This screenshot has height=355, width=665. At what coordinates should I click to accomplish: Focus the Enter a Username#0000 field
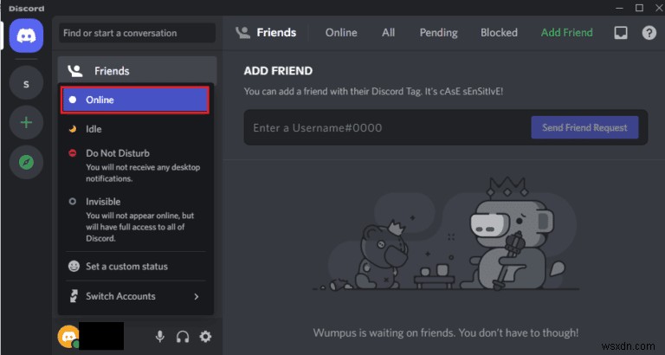tap(386, 127)
